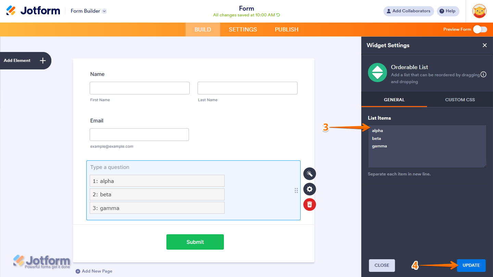Click Add New Page link
The height and width of the screenshot is (277, 493).
[x=94, y=271]
